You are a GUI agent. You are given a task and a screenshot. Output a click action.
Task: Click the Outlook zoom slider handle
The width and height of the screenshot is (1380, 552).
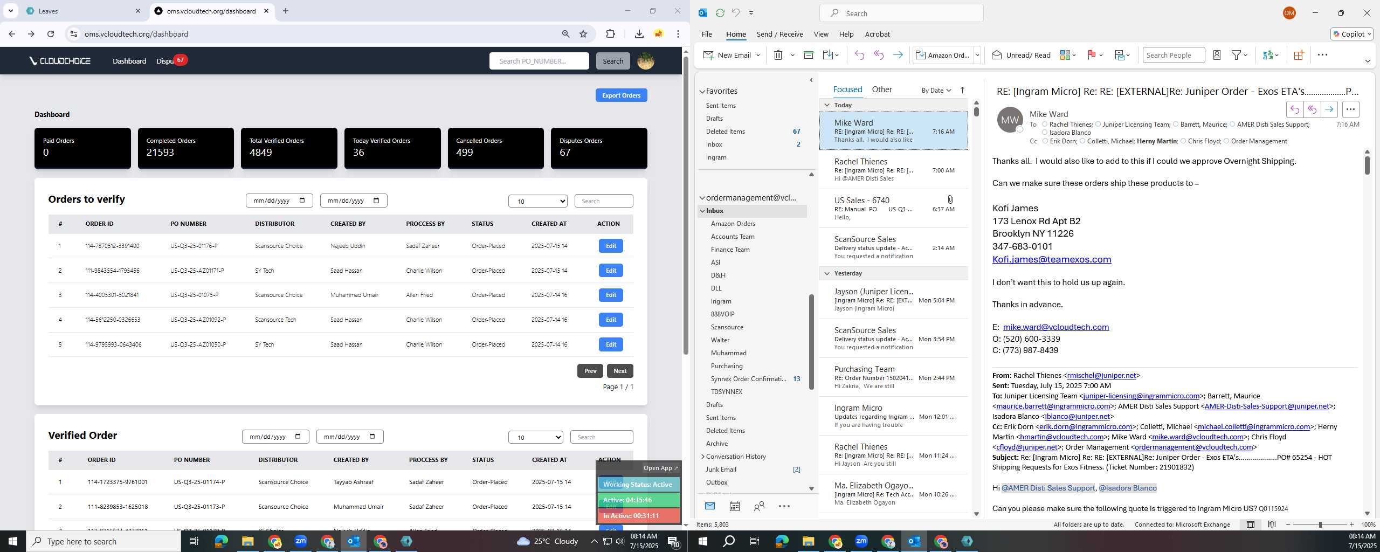(x=1320, y=525)
